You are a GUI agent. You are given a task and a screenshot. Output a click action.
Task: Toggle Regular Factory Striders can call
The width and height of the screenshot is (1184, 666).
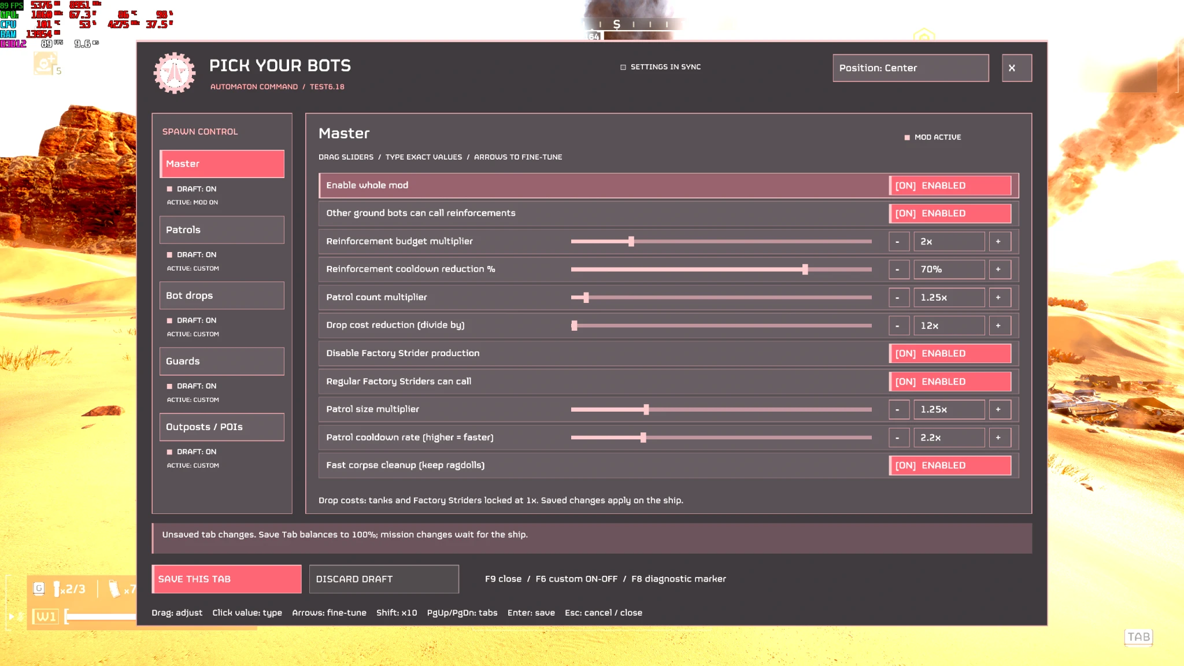point(950,382)
